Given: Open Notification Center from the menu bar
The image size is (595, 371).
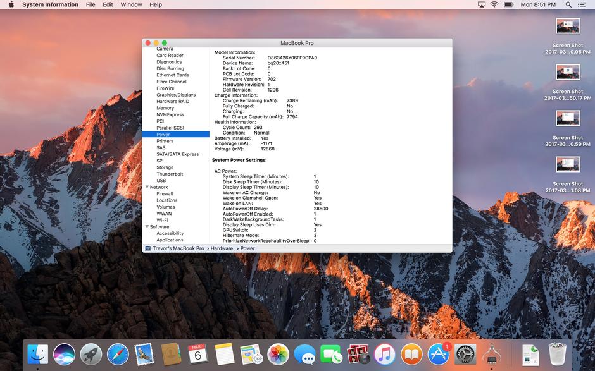Looking at the screenshot, I should 581,4.
